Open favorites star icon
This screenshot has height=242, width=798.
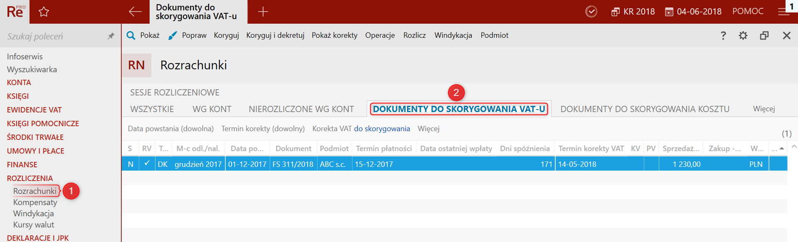pyautogui.click(x=44, y=12)
